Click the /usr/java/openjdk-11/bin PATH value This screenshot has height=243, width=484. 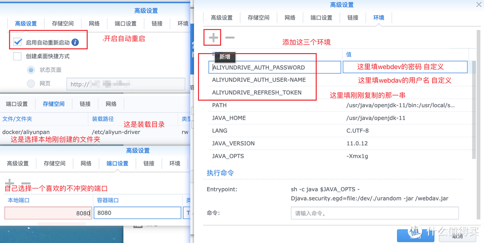pos(400,105)
